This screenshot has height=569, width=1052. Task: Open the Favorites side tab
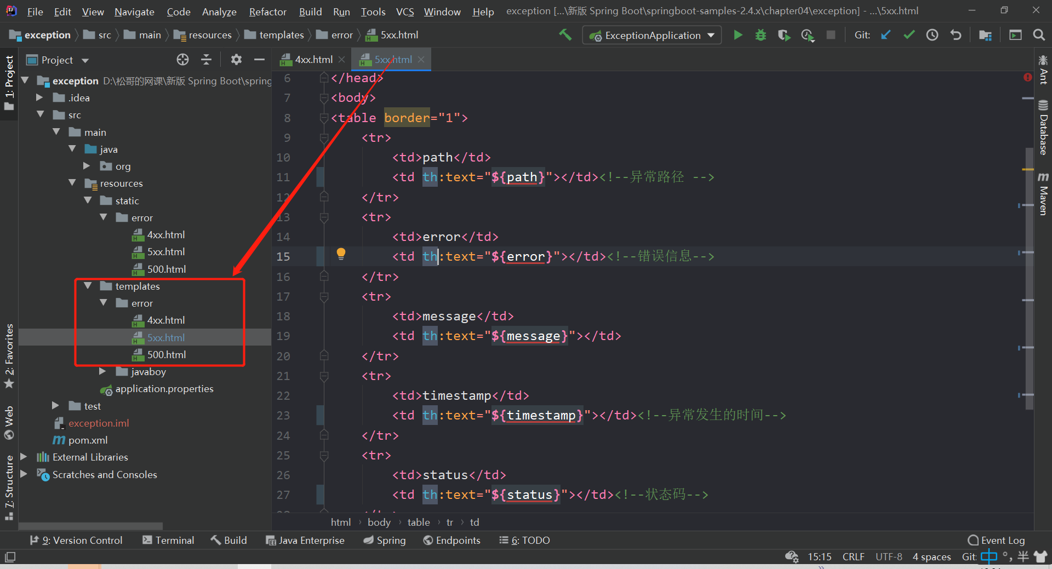point(9,356)
